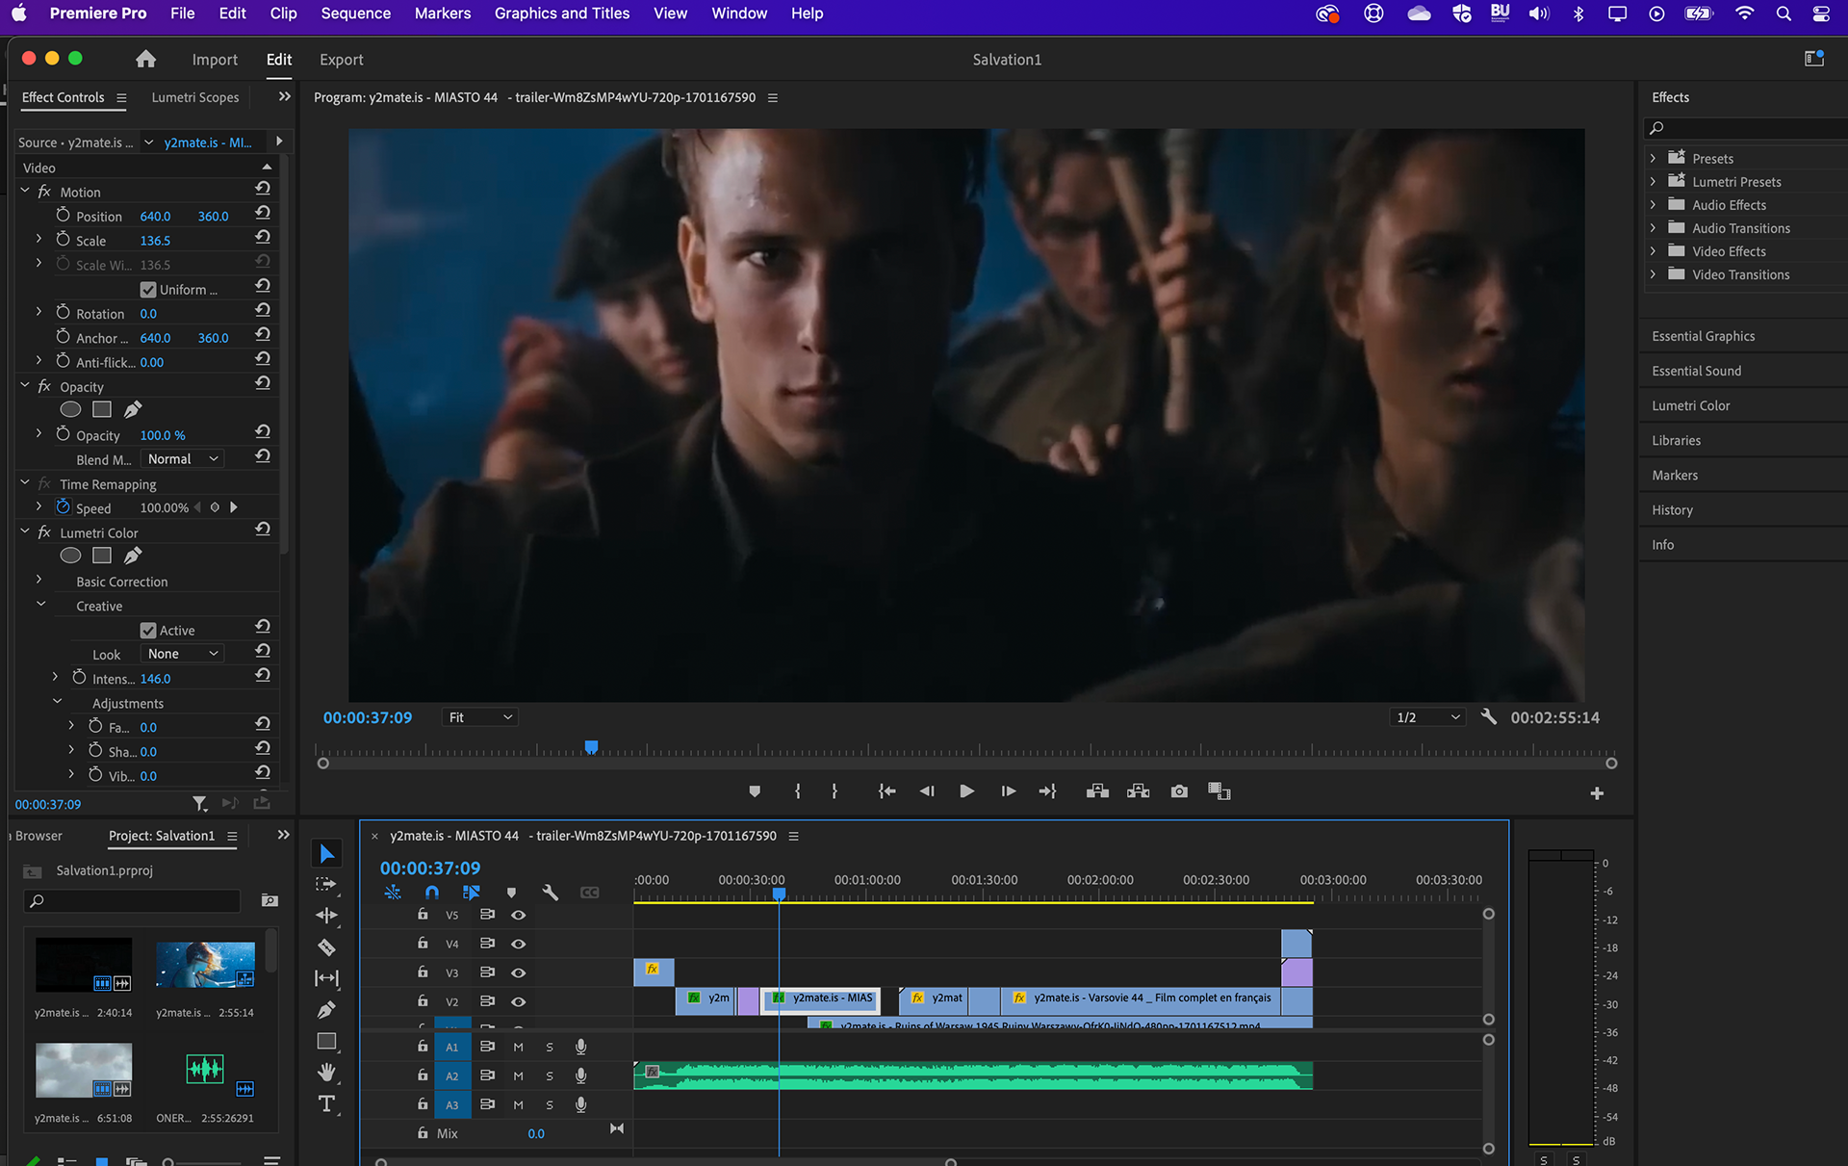Switch to the Export workspace tab
Viewport: 1848px width, 1166px height.
point(341,60)
